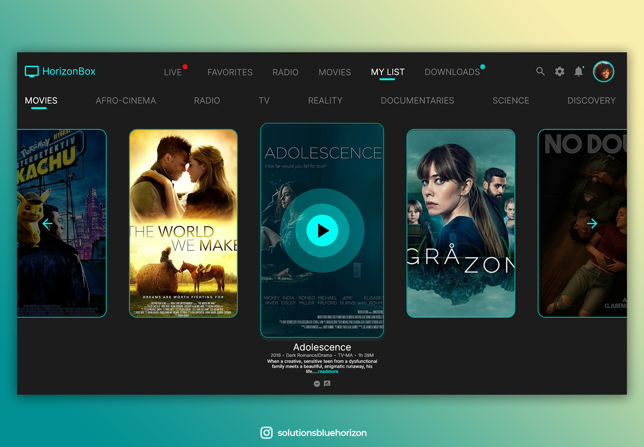Click the Instagram icon at the bottom

click(x=267, y=433)
